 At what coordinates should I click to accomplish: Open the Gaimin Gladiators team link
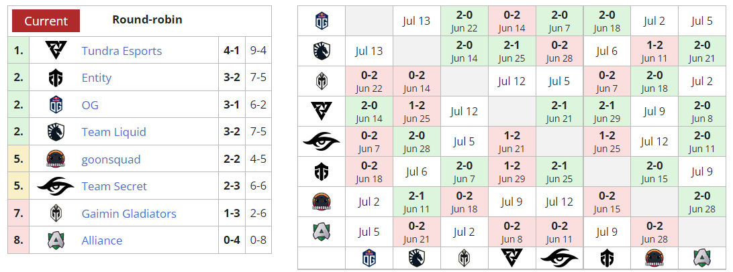click(129, 214)
